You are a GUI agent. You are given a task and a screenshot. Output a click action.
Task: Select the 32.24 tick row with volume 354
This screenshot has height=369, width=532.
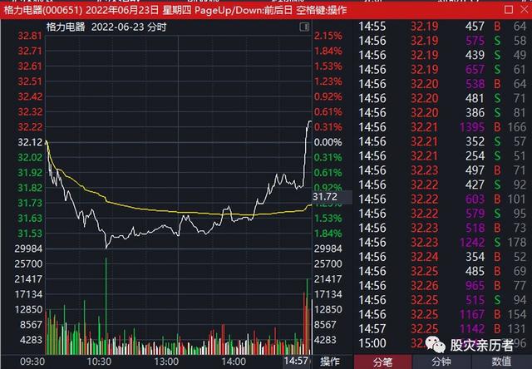tap(442, 257)
